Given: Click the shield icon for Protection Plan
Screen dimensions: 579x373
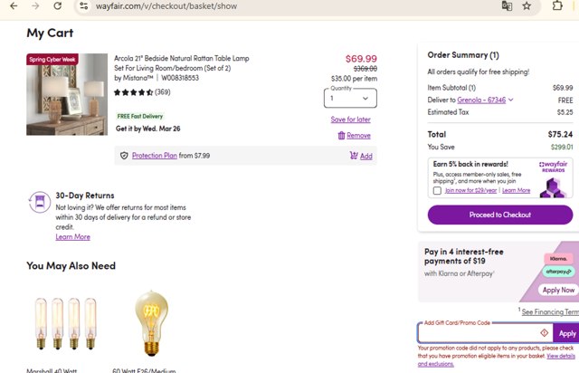Looking at the screenshot, I should pos(124,156).
